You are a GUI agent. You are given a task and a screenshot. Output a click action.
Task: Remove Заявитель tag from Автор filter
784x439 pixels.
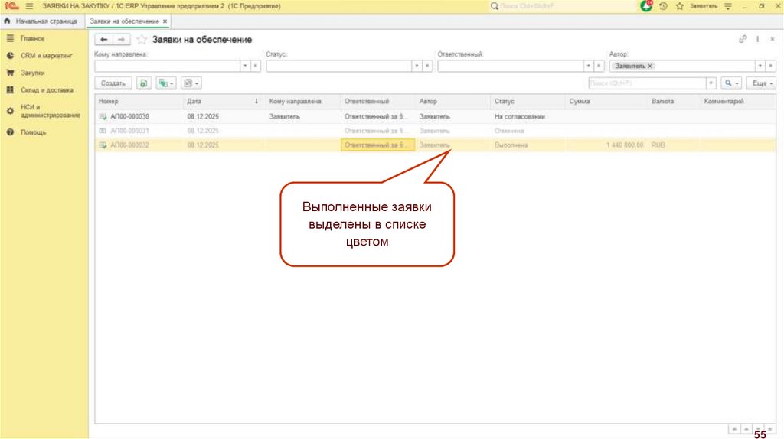click(650, 66)
